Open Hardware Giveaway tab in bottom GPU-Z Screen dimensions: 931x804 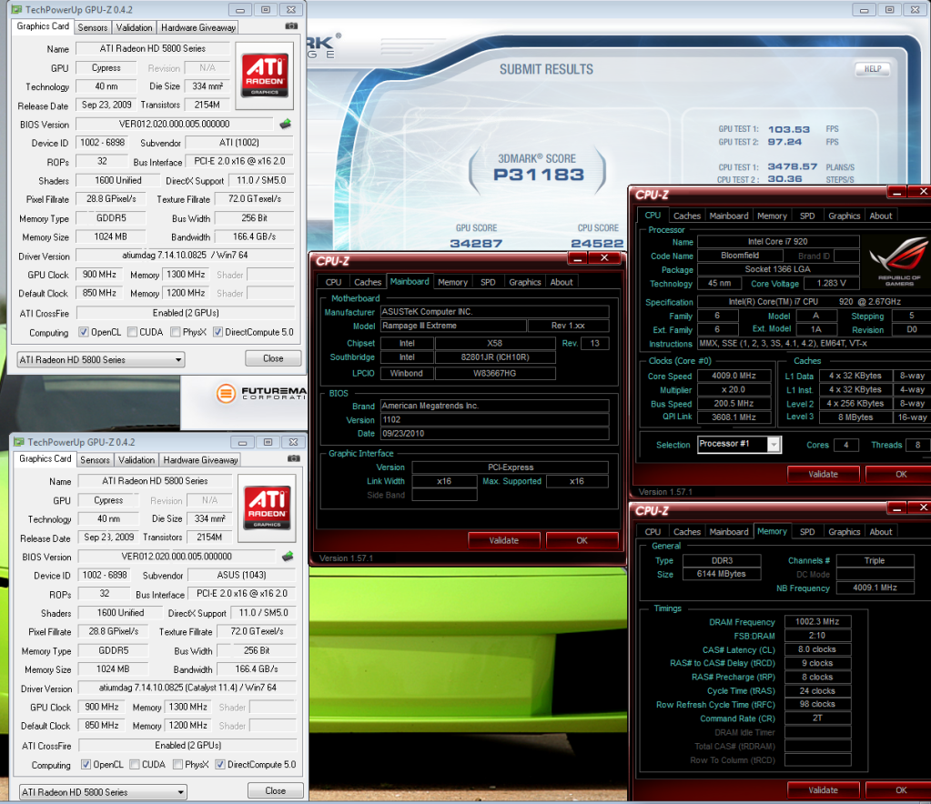coord(201,460)
